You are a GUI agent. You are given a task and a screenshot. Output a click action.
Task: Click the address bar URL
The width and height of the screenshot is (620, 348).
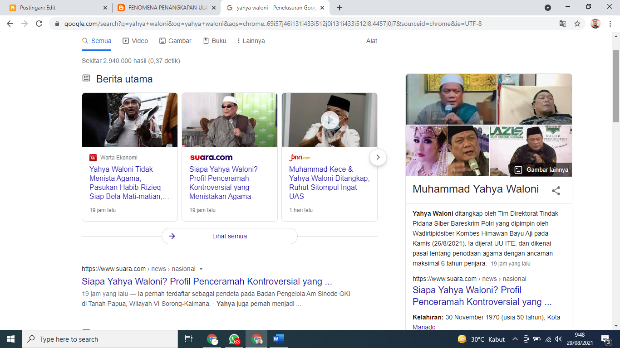click(x=273, y=24)
